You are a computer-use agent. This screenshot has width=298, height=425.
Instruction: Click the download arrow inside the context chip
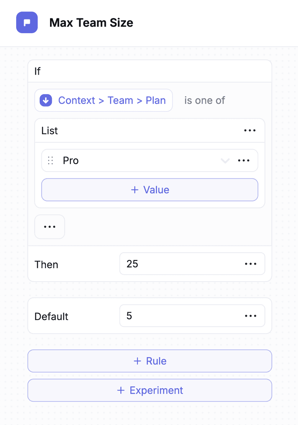(46, 100)
